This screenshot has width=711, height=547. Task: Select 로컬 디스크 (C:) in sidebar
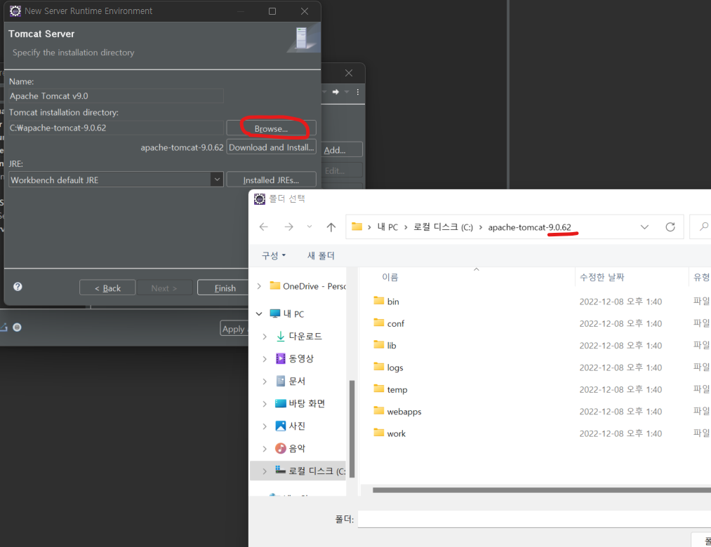[310, 471]
